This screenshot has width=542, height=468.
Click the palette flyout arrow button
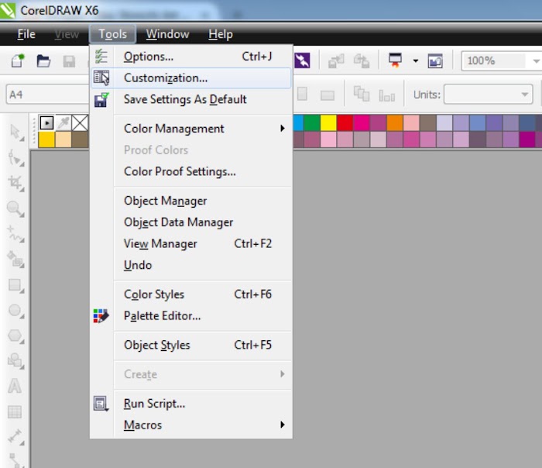(x=46, y=122)
